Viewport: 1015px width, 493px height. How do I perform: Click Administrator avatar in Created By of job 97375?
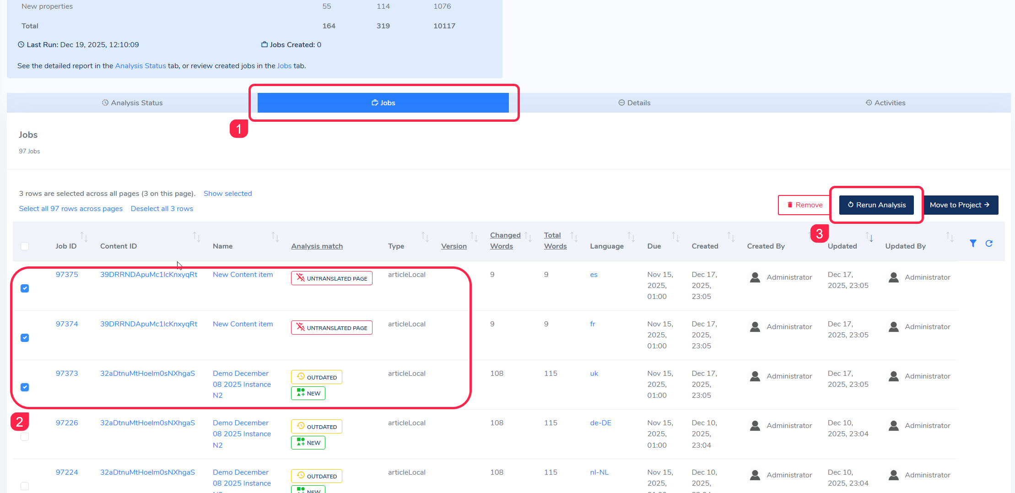pos(755,277)
